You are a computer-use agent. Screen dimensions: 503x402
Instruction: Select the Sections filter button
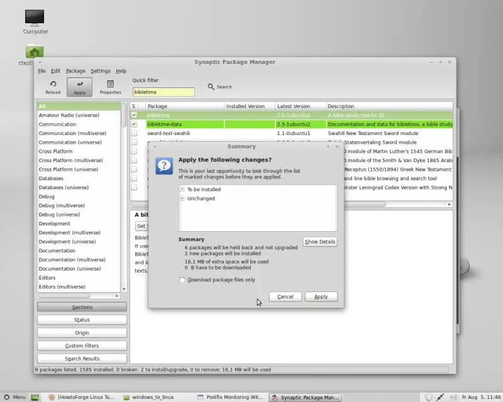82,307
